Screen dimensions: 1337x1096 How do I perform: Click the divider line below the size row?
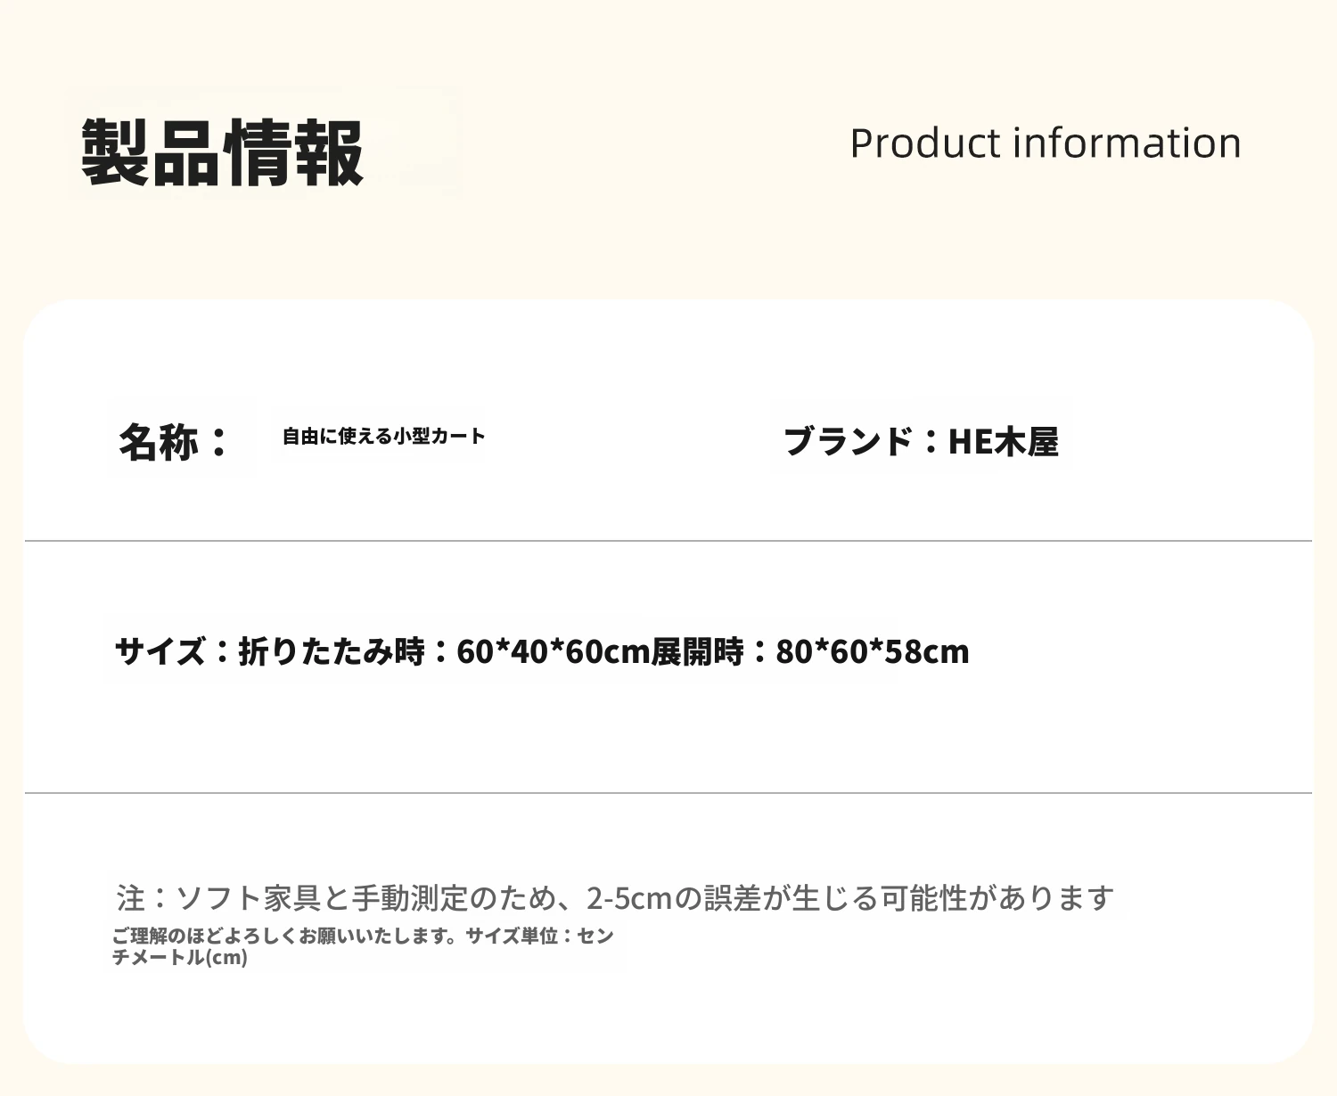(668, 793)
